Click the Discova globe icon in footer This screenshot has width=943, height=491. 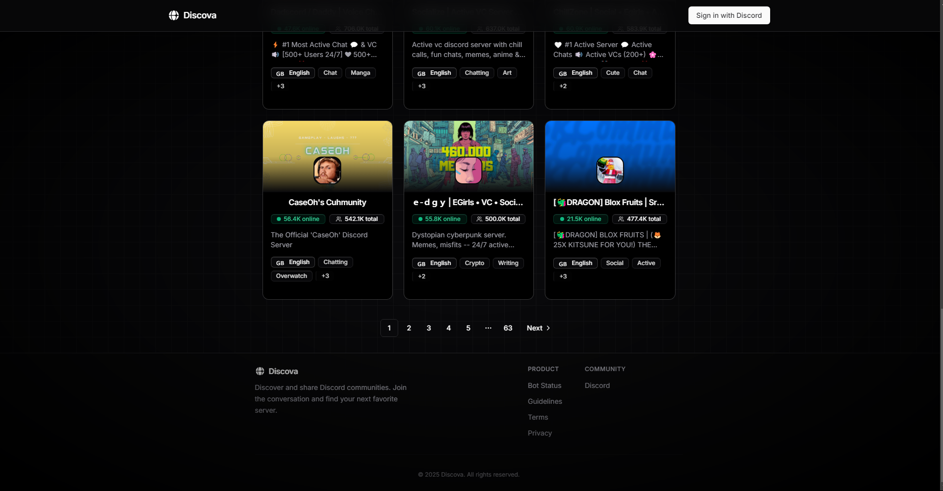260,371
